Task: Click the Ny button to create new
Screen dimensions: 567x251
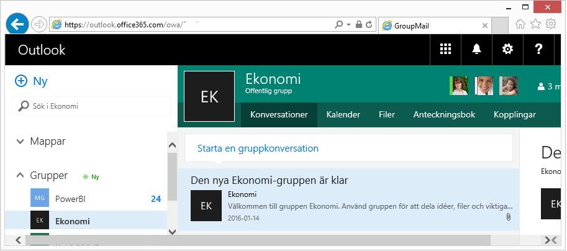Action: click(x=31, y=81)
